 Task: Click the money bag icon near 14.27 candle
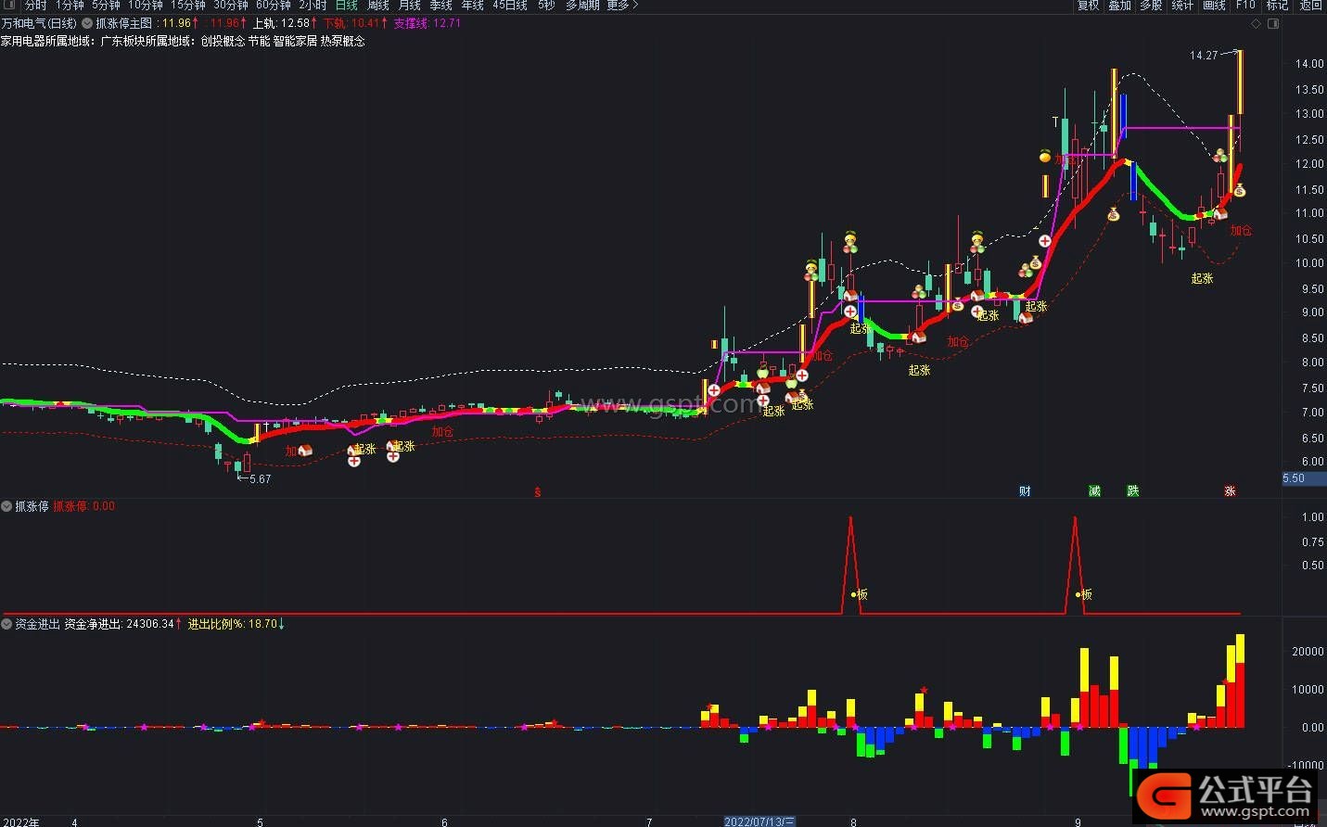tap(1240, 190)
